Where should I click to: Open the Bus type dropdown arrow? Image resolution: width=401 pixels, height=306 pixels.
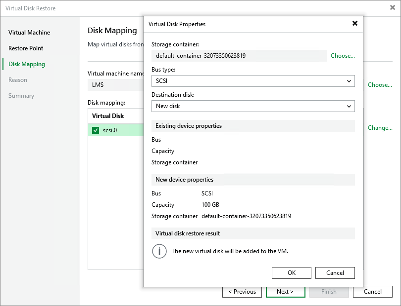click(350, 81)
